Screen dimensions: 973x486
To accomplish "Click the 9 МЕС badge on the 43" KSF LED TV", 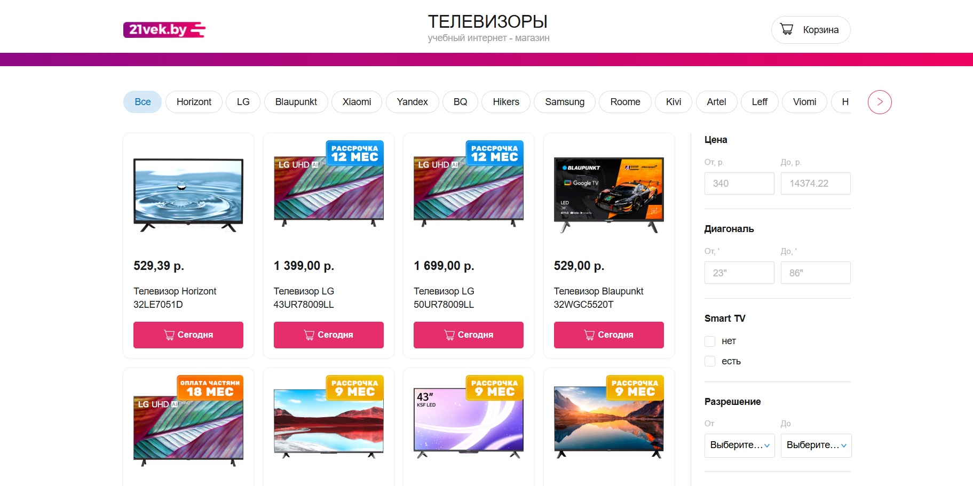I will click(x=495, y=388).
